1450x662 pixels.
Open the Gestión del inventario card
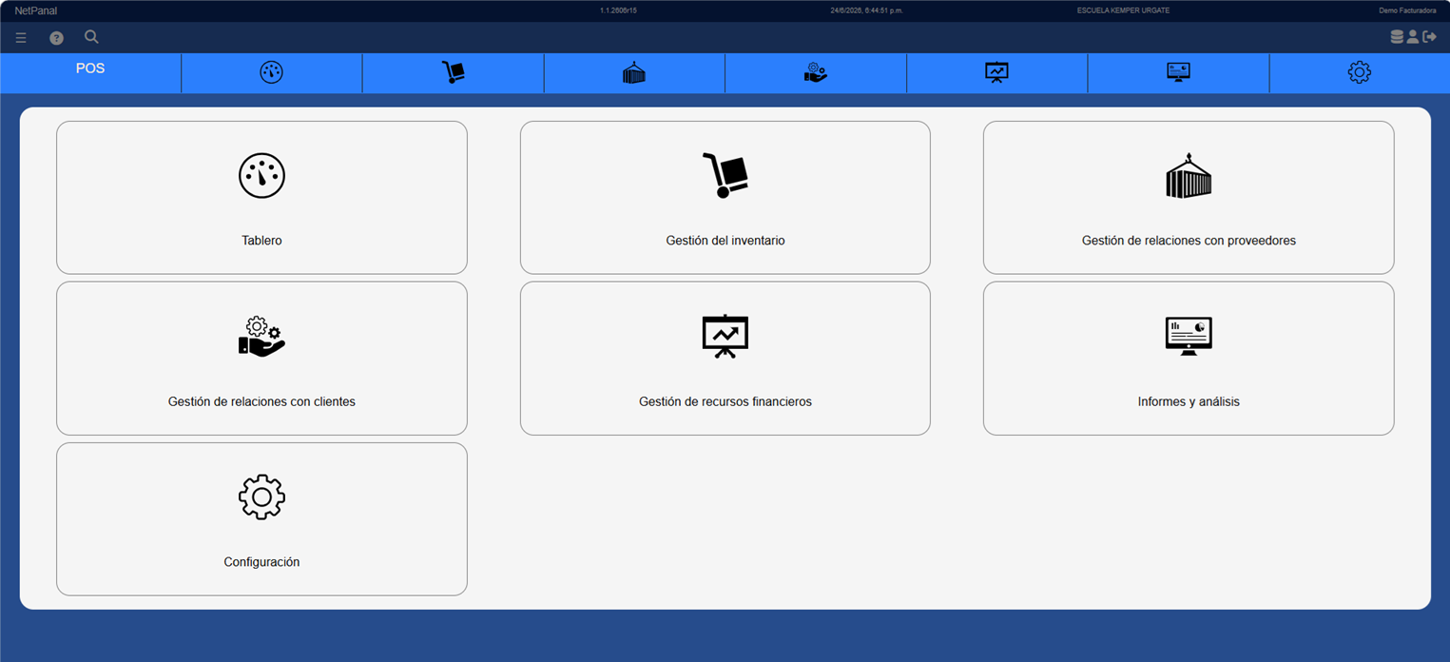725,198
